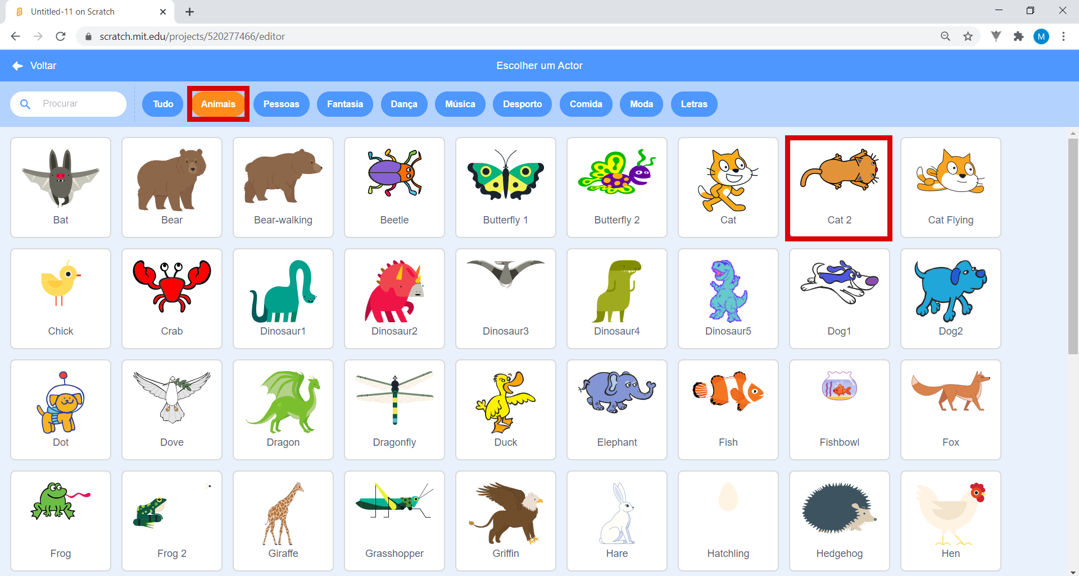Pick the Elephant sprite
The height and width of the screenshot is (576, 1079).
tap(617, 410)
